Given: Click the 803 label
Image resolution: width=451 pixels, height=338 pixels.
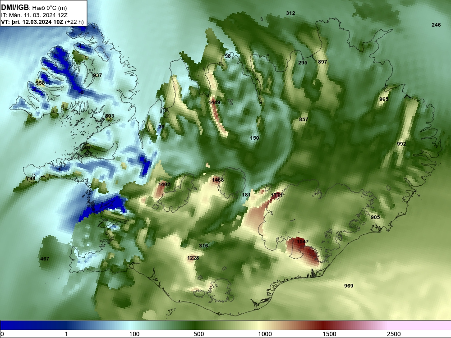Looking at the screenshot, I should (110, 116).
